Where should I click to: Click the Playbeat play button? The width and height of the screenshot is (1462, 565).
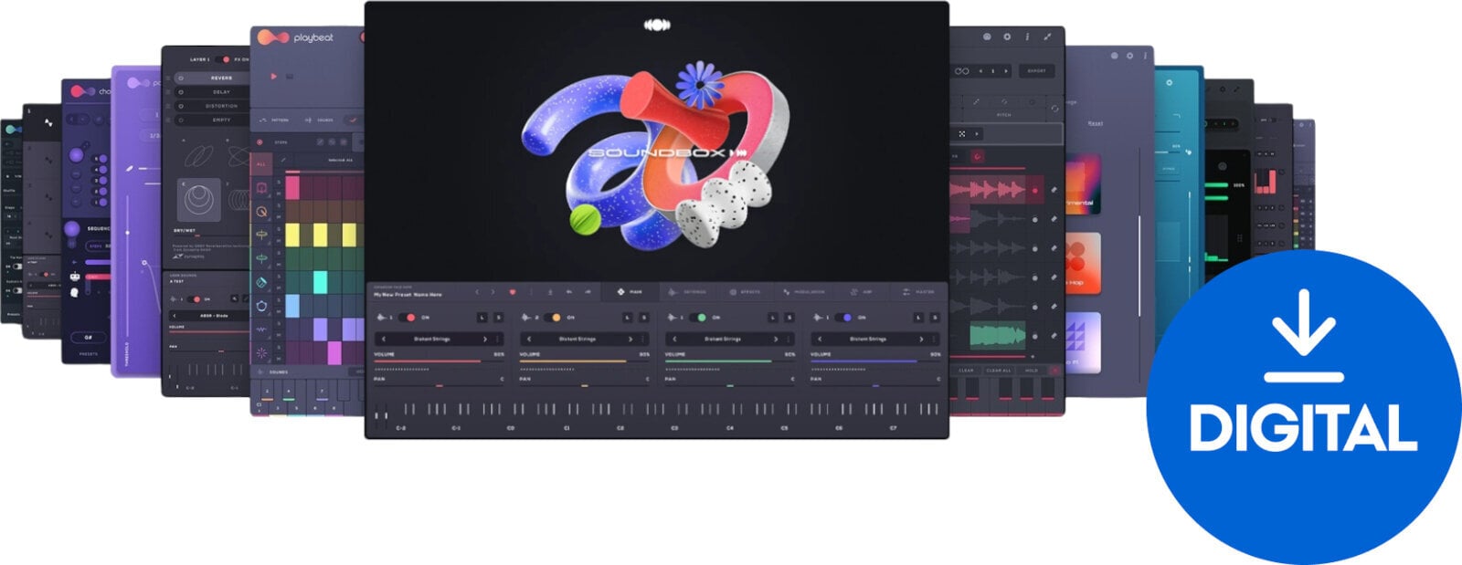coord(273,77)
